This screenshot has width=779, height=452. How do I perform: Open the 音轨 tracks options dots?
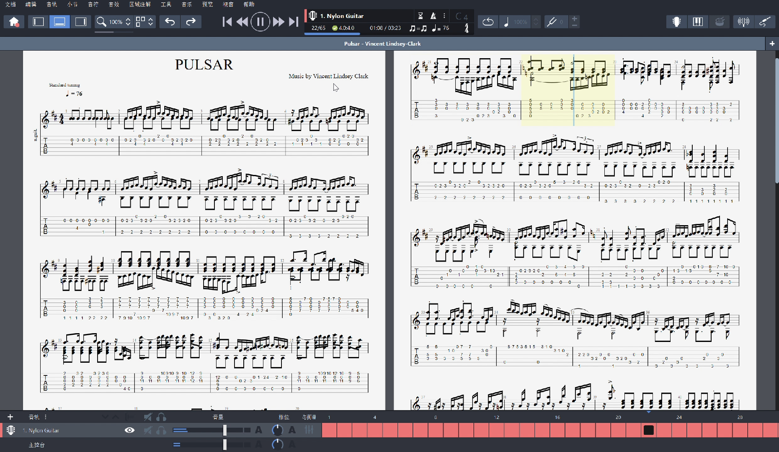(46, 417)
